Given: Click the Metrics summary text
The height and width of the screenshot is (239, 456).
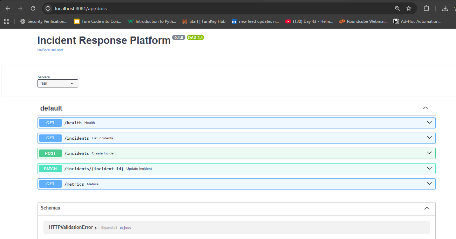Looking at the screenshot, I should [93, 184].
